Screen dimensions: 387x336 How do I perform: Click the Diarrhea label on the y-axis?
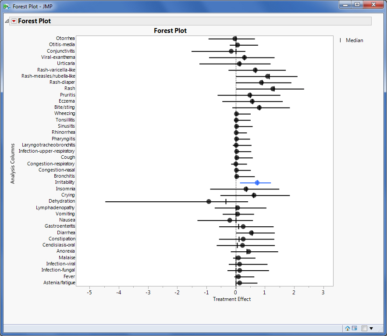(x=65, y=232)
